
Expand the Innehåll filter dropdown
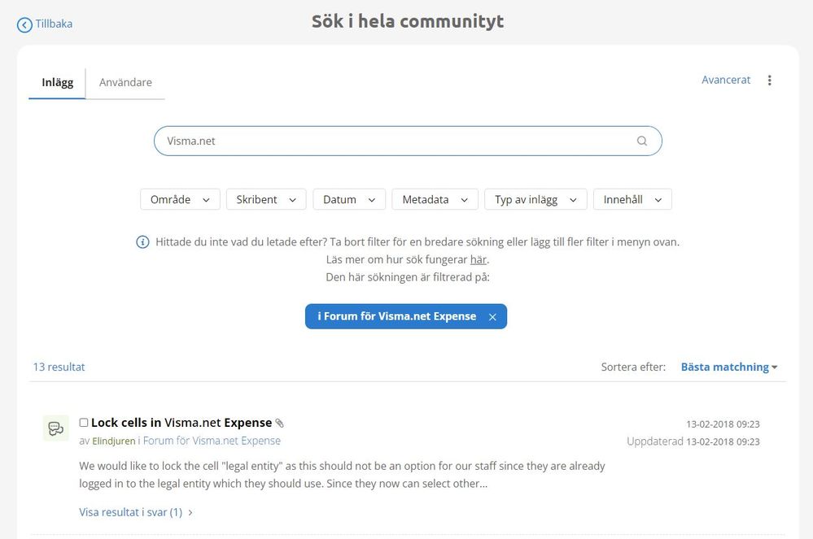pos(632,199)
